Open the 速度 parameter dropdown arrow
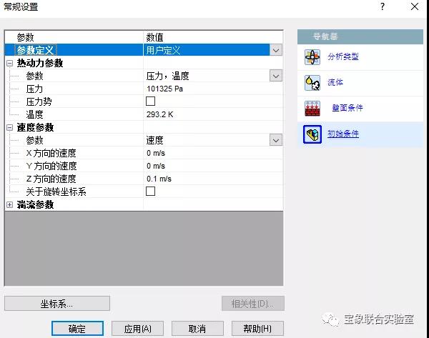 point(276,140)
